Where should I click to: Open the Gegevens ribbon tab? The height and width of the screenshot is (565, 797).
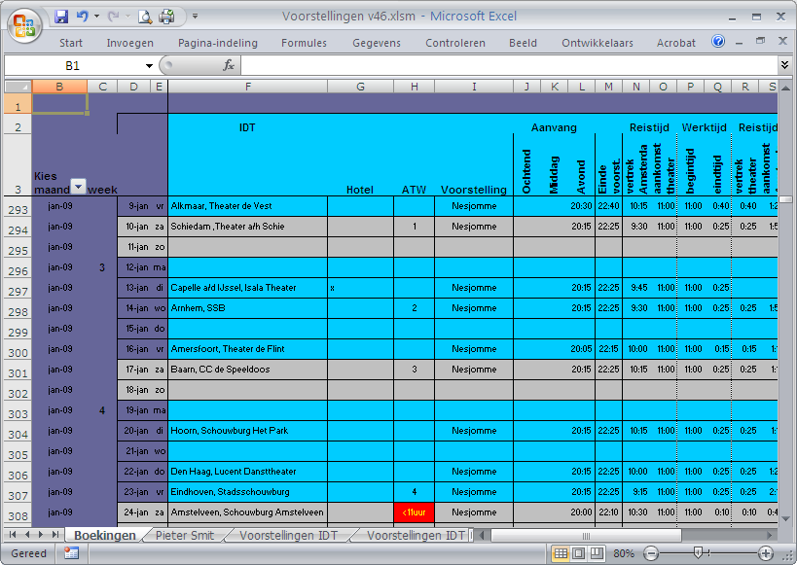(x=377, y=43)
